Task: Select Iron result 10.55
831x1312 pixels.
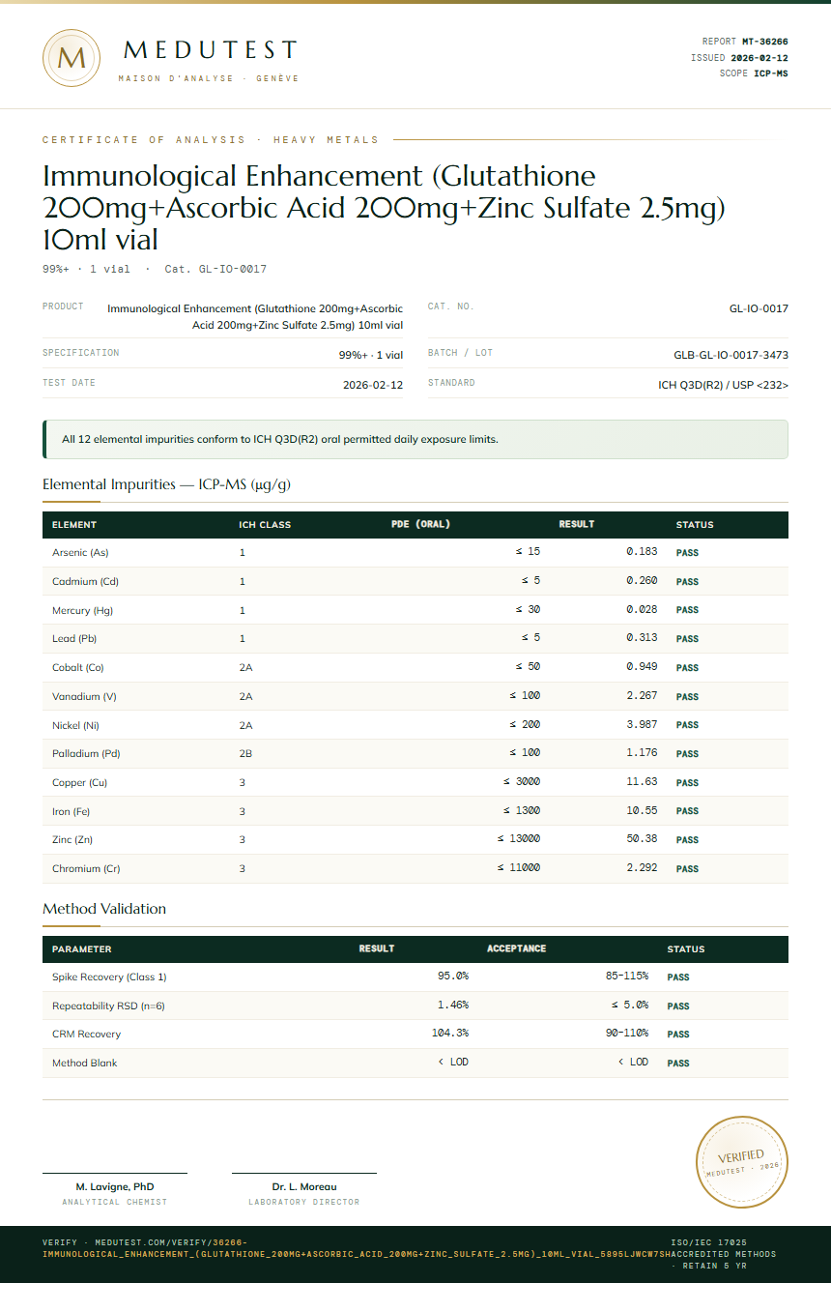Action: click(x=642, y=810)
